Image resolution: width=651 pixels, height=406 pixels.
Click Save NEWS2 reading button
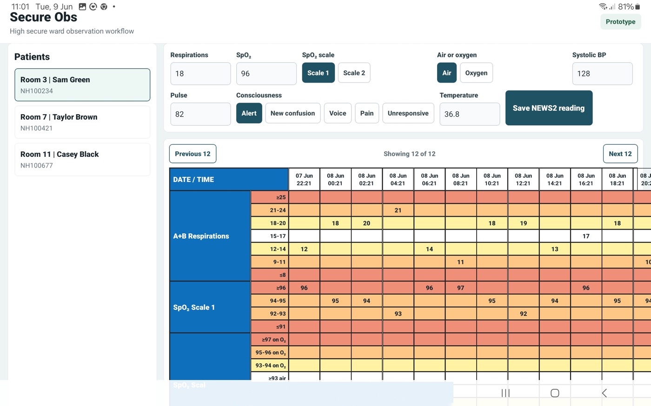pyautogui.click(x=549, y=108)
